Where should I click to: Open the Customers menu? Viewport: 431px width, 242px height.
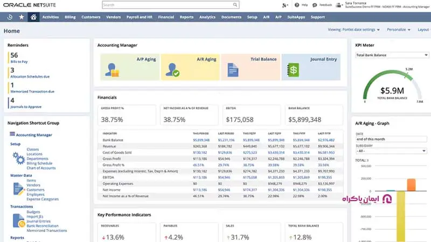91,17
